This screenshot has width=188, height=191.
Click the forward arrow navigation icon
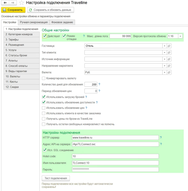click(x=13, y=3)
